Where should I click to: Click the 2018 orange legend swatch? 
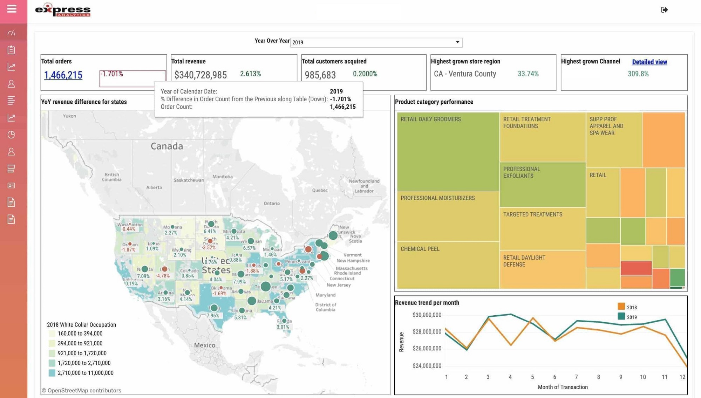[621, 307]
